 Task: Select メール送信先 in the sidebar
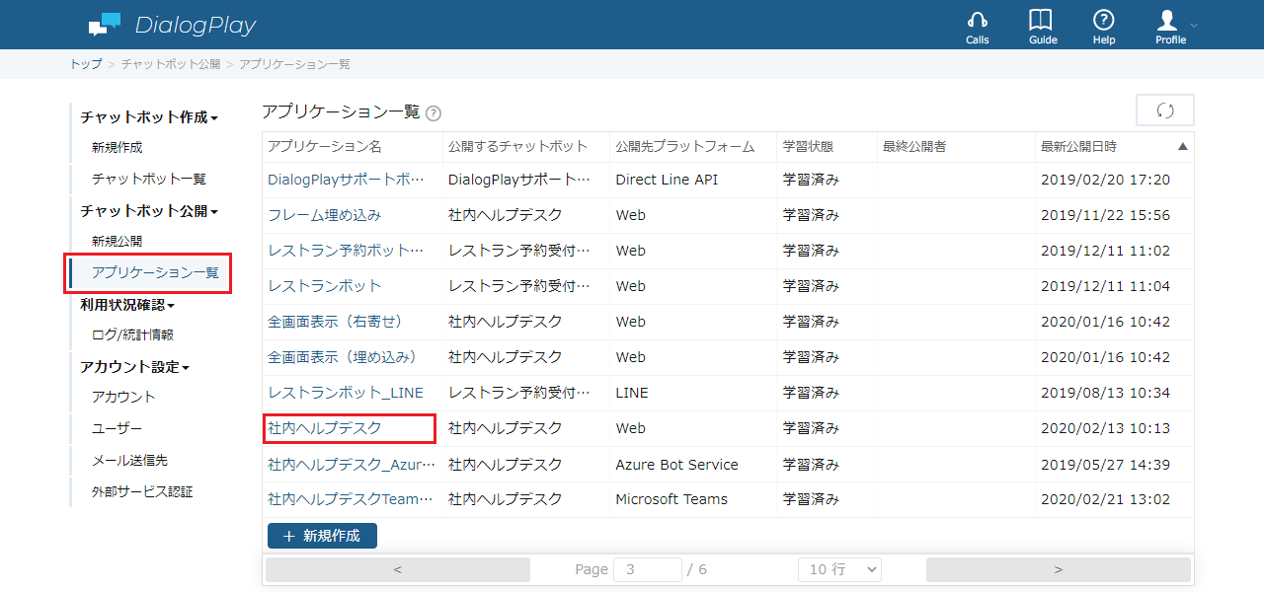point(129,461)
